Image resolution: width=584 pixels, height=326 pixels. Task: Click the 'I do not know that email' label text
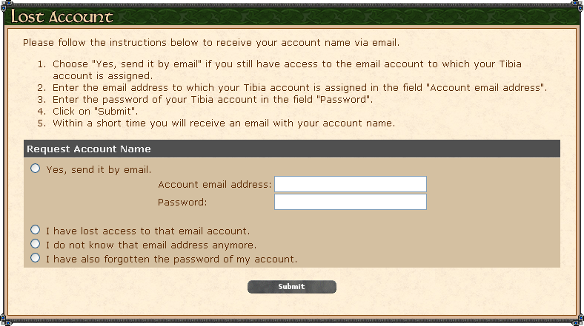(x=151, y=245)
